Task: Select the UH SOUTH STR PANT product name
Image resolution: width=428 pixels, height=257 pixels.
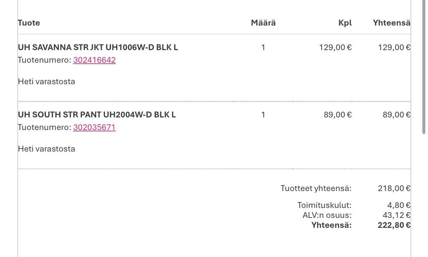Action: 97,114
